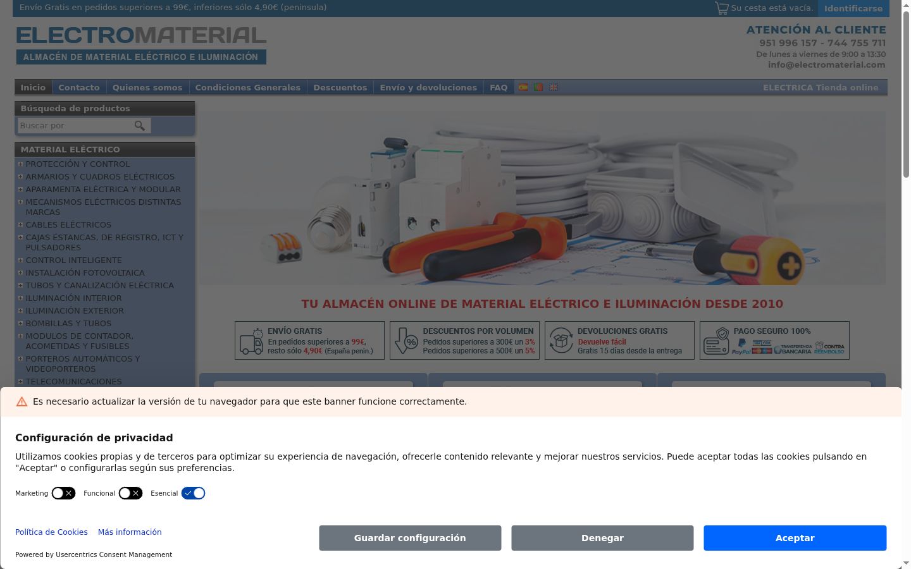
Task: Click the Aceptar cookies button
Action: coord(795,538)
